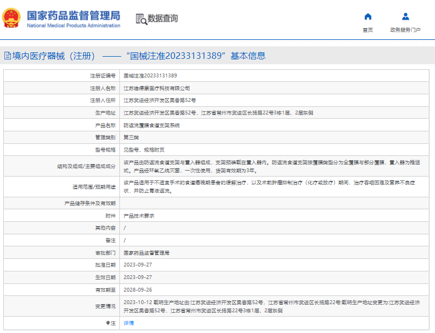Click the 国家药品监督管理局 site title

(74, 15)
